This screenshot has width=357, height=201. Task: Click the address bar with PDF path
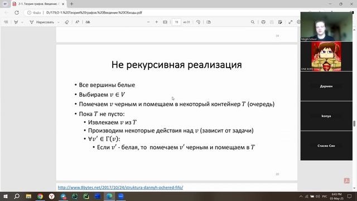[94, 12]
